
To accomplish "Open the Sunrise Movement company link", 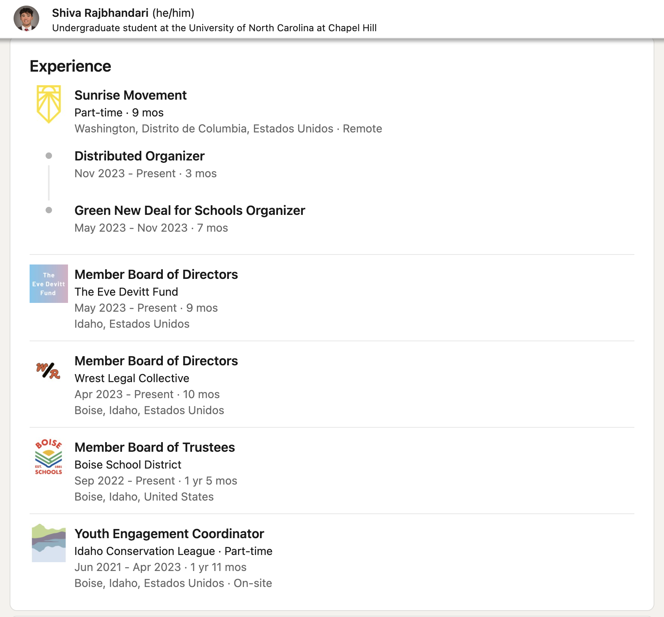I will point(130,95).
